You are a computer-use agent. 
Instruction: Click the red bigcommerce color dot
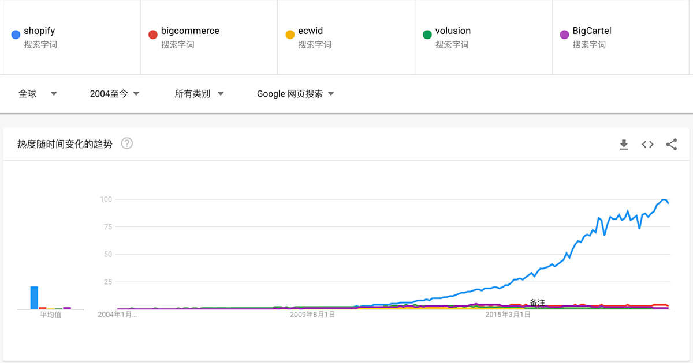click(x=153, y=35)
